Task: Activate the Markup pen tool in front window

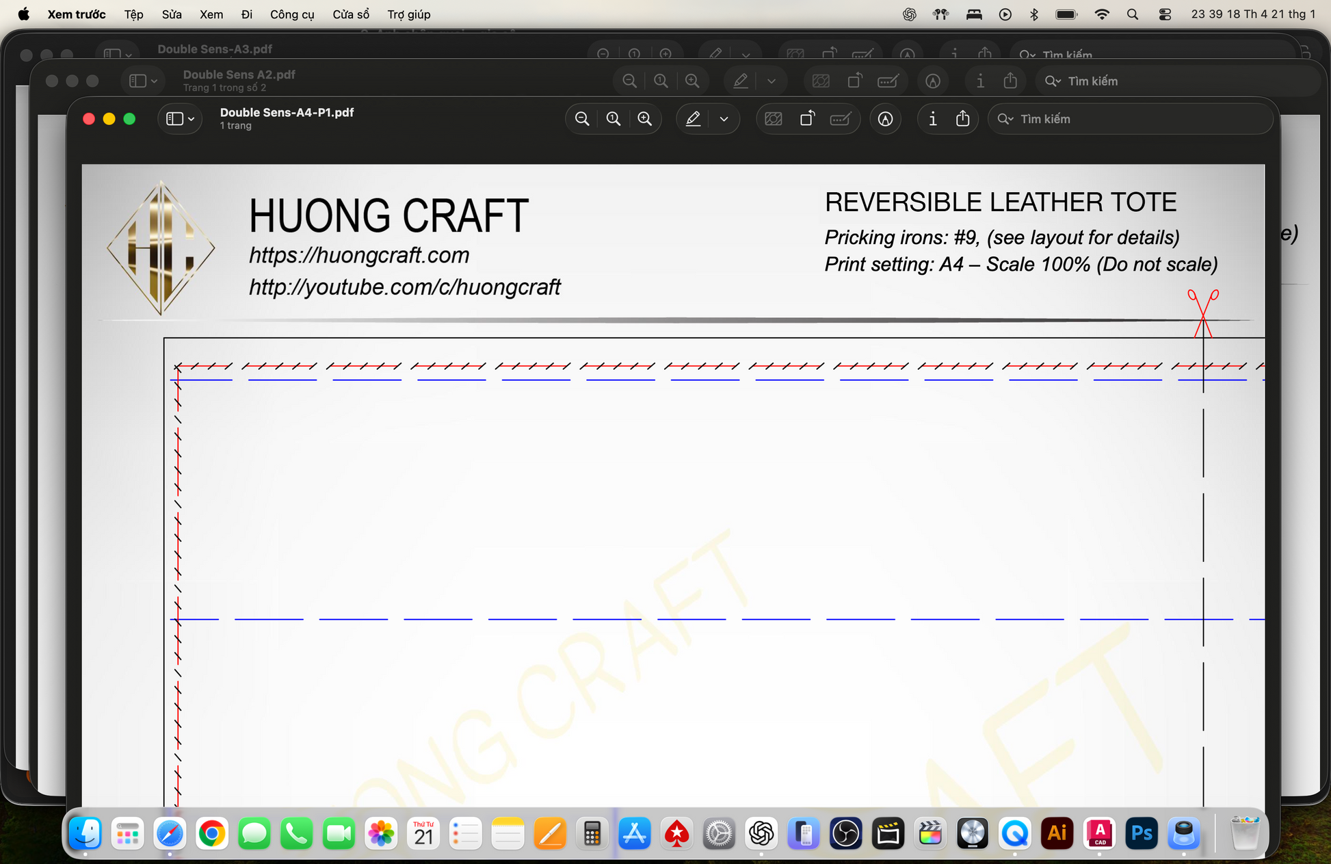Action: [693, 119]
